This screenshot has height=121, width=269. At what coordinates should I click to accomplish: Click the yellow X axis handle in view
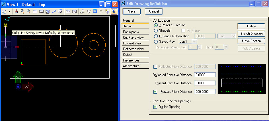pyautogui.click(x=6, y=25)
